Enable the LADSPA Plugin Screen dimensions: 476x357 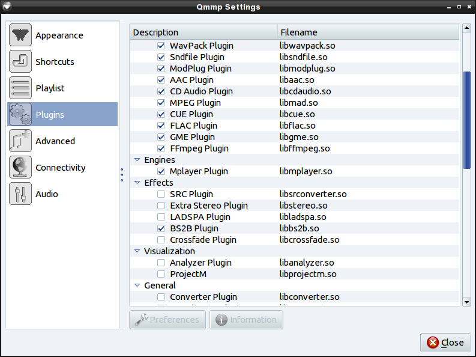point(161,217)
